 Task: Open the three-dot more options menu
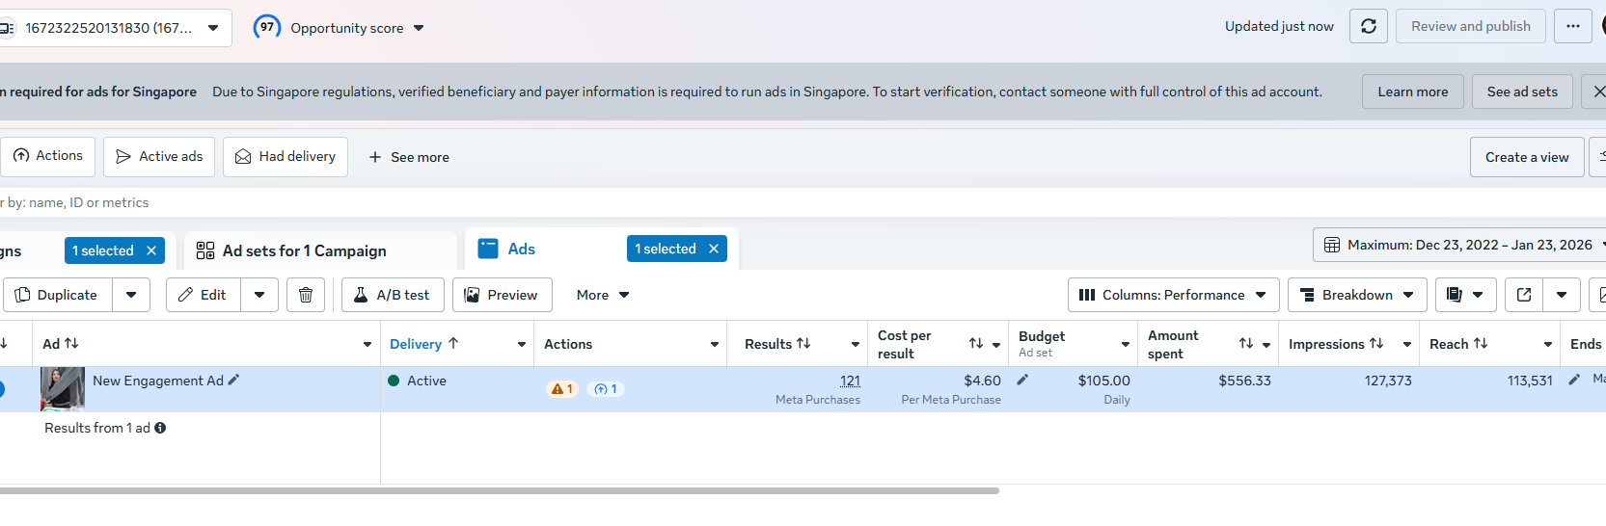tap(1573, 26)
